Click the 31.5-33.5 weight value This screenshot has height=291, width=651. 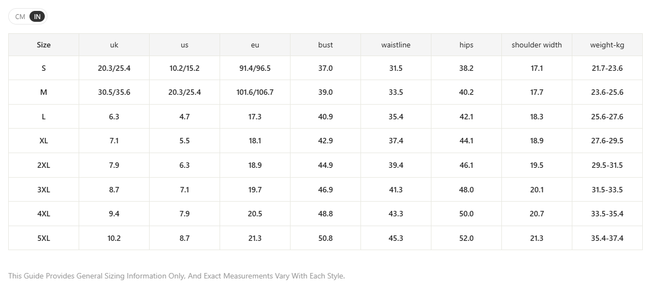(607, 190)
